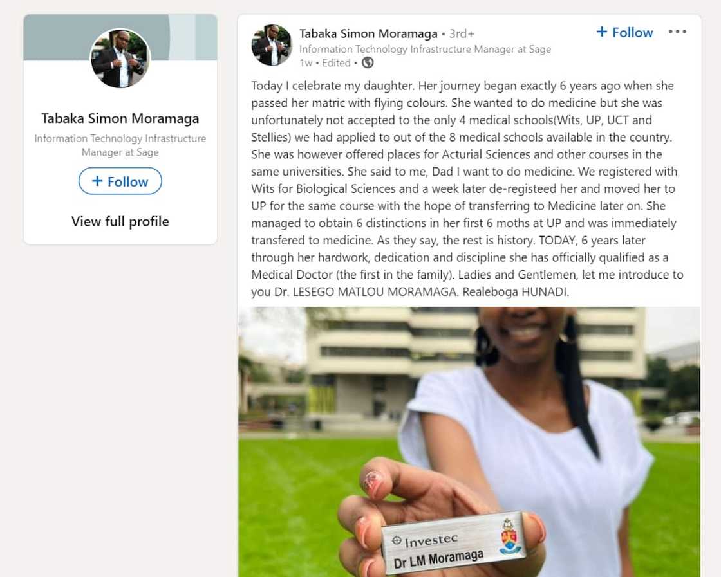Viewport: 721px width, 577px height.
Task: Open the author avatar in post header
Action: [x=271, y=45]
